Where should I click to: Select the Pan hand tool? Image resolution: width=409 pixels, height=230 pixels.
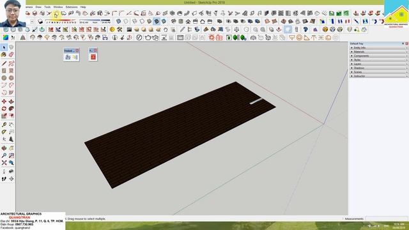pos(12,148)
